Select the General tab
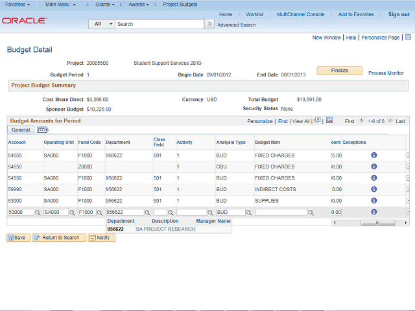This screenshot has width=415, height=311. click(20, 130)
